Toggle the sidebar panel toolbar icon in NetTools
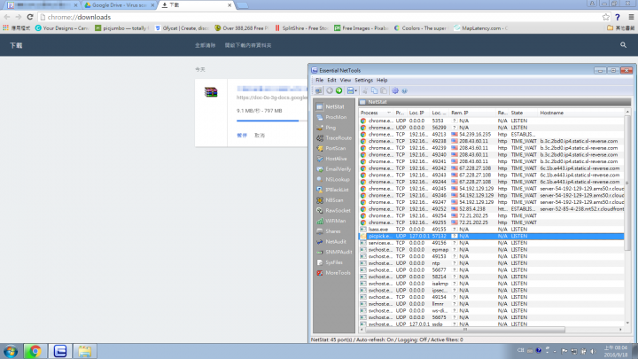The image size is (638, 359). click(x=318, y=90)
